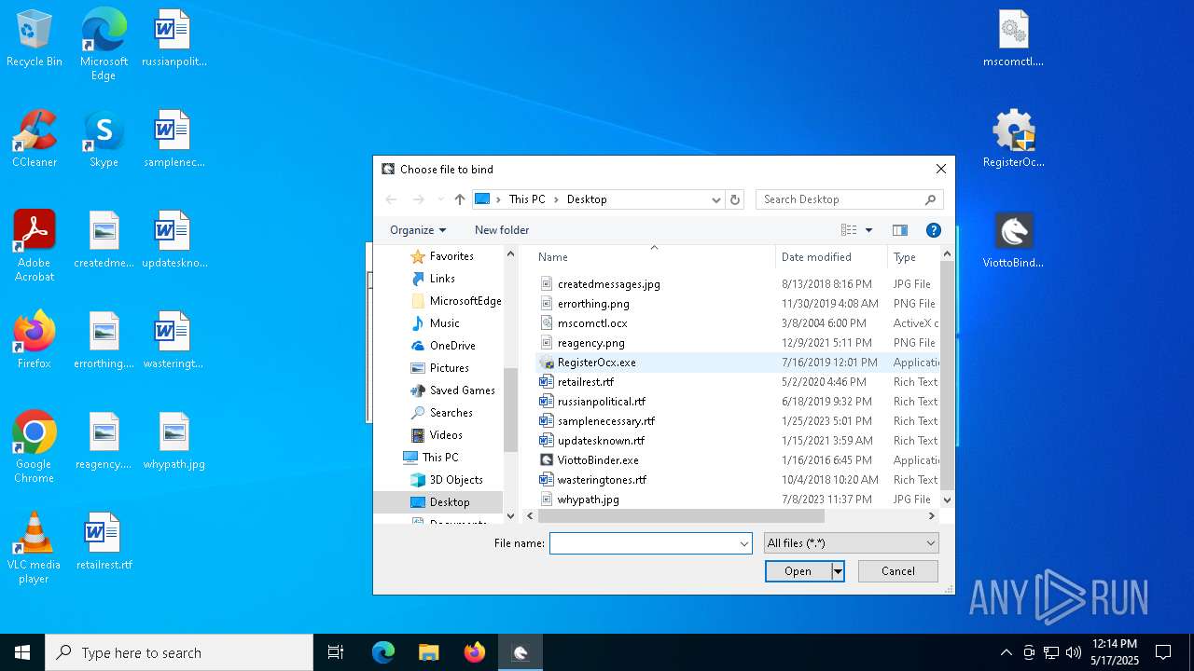Select the russianpolit... Word document on desktop
Screen dimensions: 1194x671
tap(174, 39)
